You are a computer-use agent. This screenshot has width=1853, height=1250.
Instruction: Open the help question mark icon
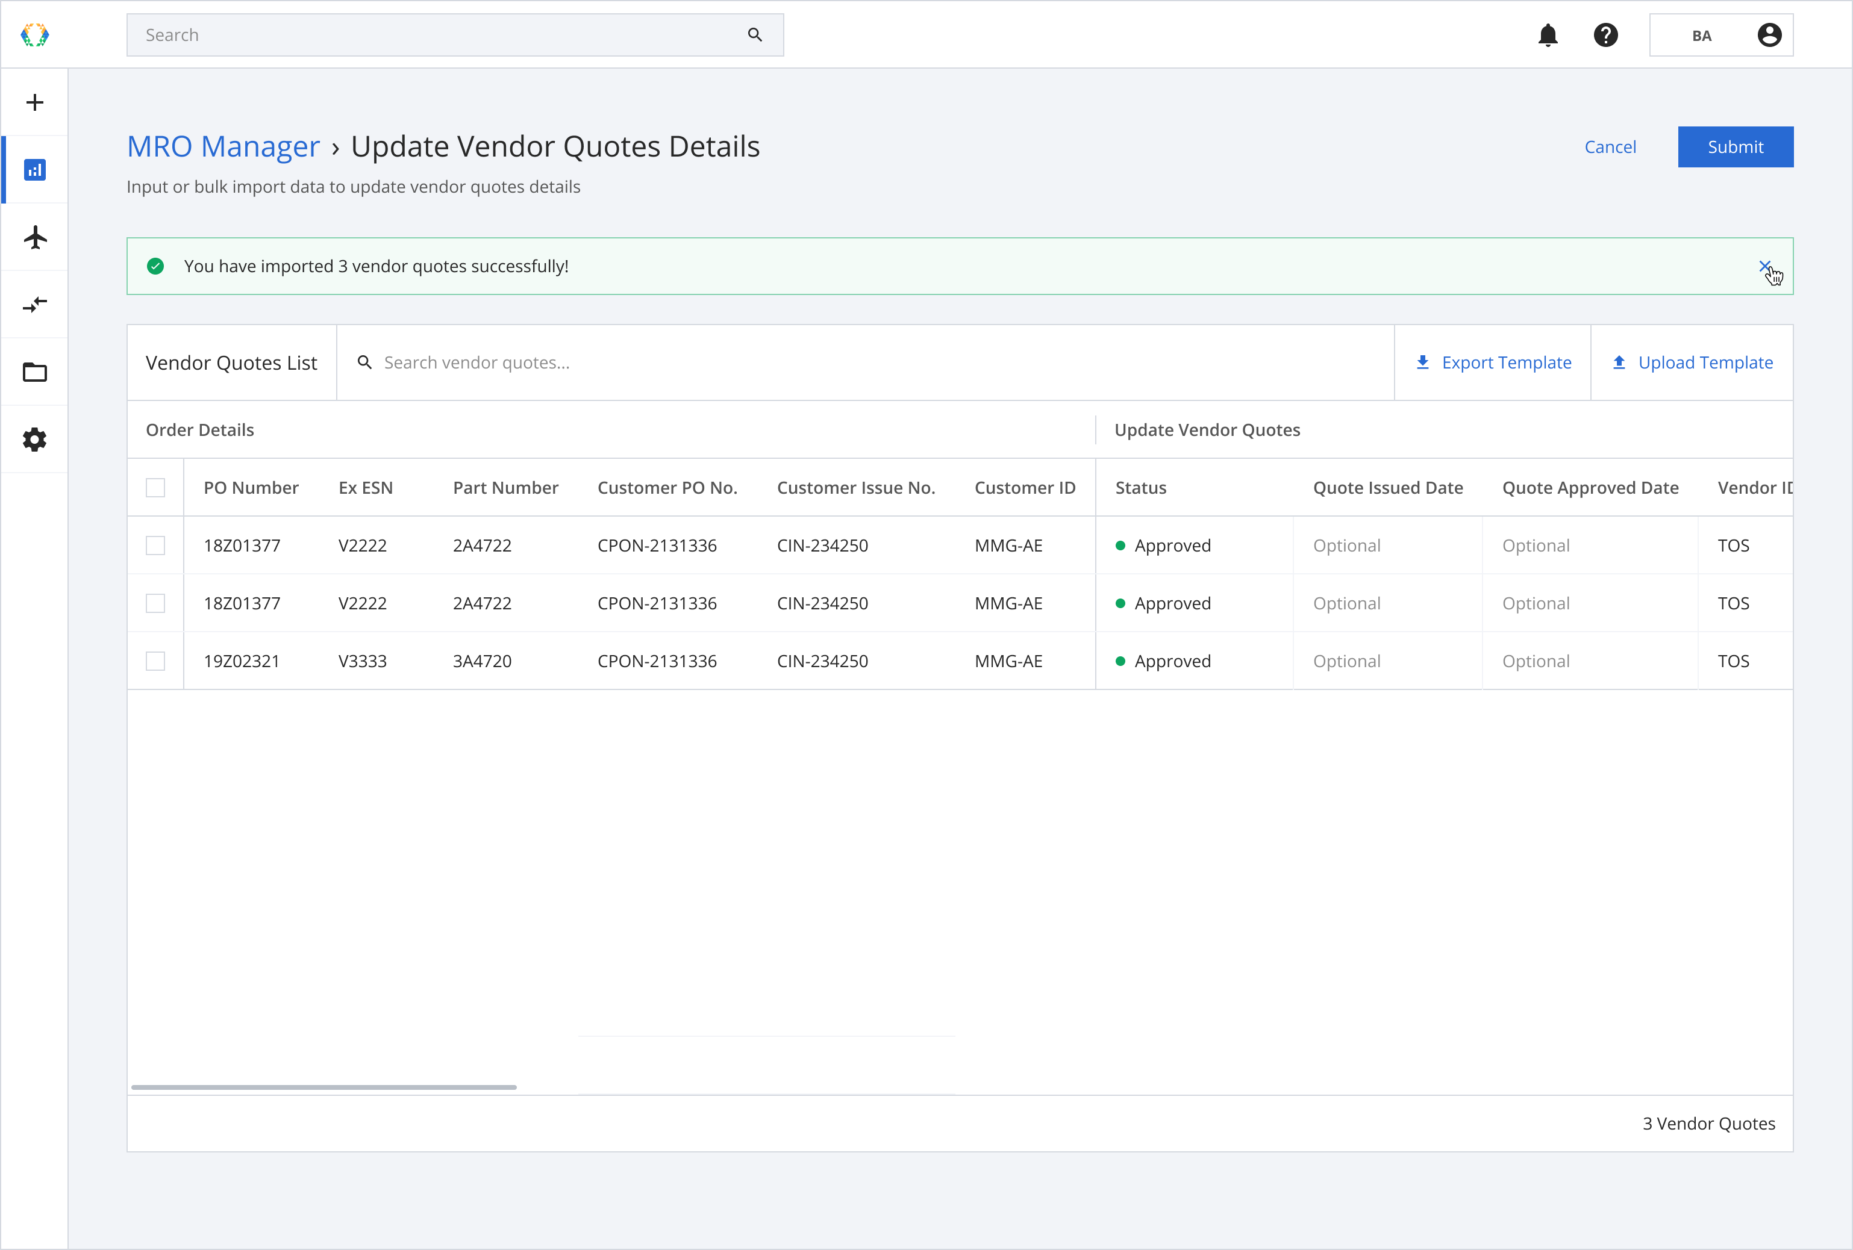point(1605,35)
